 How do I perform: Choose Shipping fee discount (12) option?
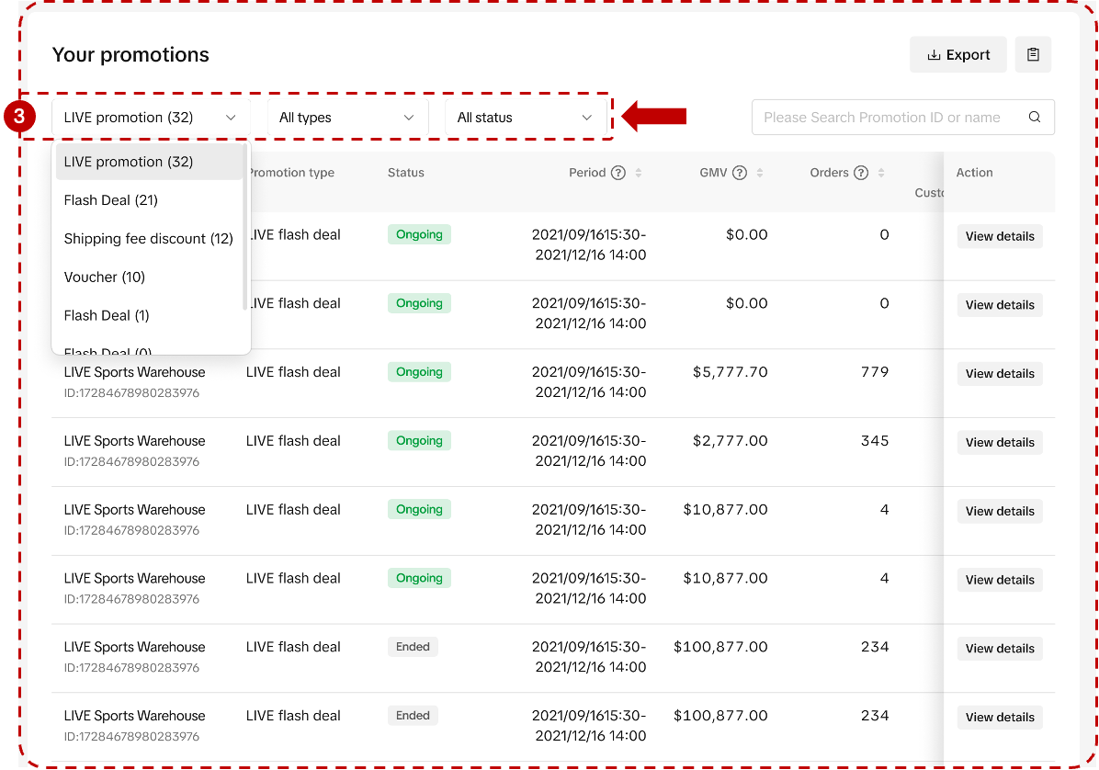coord(148,239)
